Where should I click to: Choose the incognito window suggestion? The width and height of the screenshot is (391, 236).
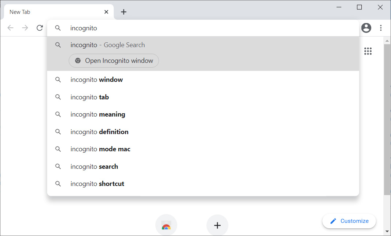coord(96,80)
